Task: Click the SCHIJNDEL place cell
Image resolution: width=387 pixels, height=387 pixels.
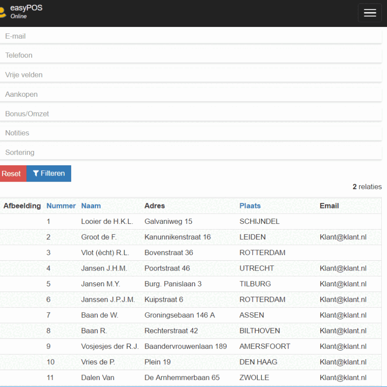Action: [259, 221]
